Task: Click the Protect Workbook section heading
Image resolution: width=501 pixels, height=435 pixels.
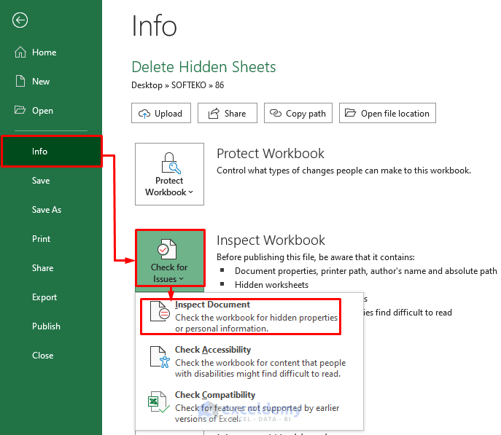Action: (271, 154)
